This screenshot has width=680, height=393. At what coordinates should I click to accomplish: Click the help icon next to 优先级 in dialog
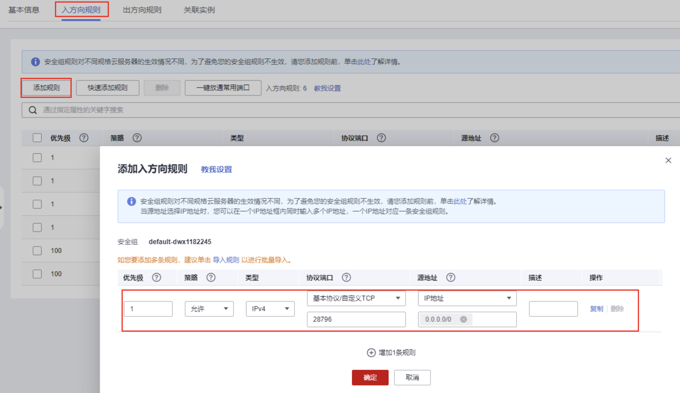pos(156,278)
